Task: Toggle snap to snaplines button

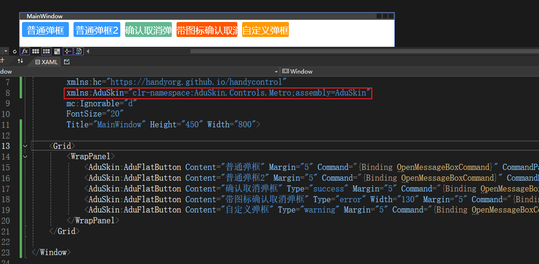Action: click(x=68, y=51)
